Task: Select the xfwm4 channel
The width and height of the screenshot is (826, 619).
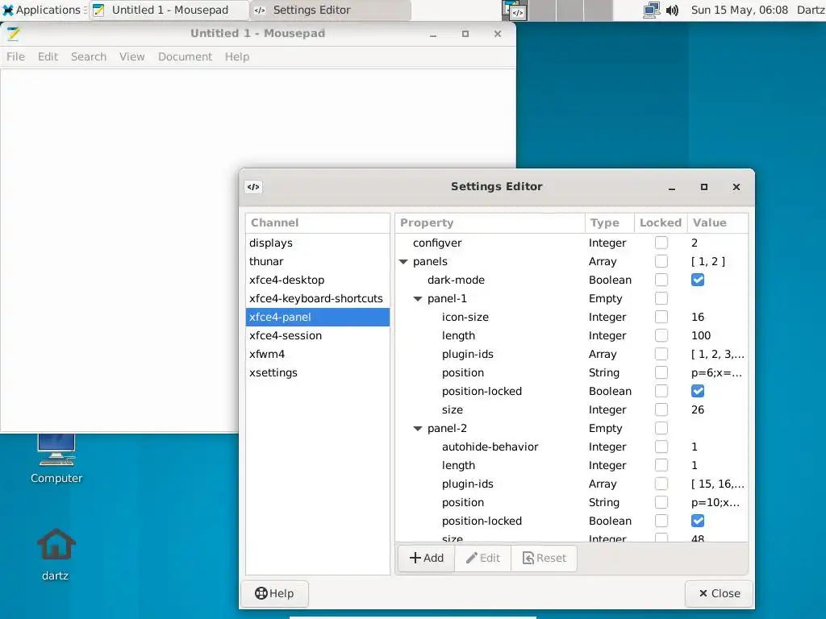Action: tap(318, 355)
